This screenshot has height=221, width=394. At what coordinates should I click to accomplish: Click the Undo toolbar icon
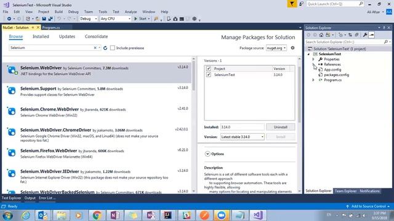59,19
